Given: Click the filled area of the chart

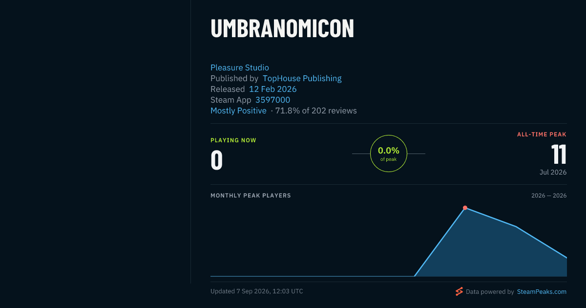Looking at the screenshot, I should (493, 249).
